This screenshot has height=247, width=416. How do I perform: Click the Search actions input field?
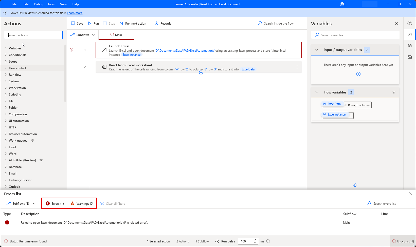(x=33, y=35)
